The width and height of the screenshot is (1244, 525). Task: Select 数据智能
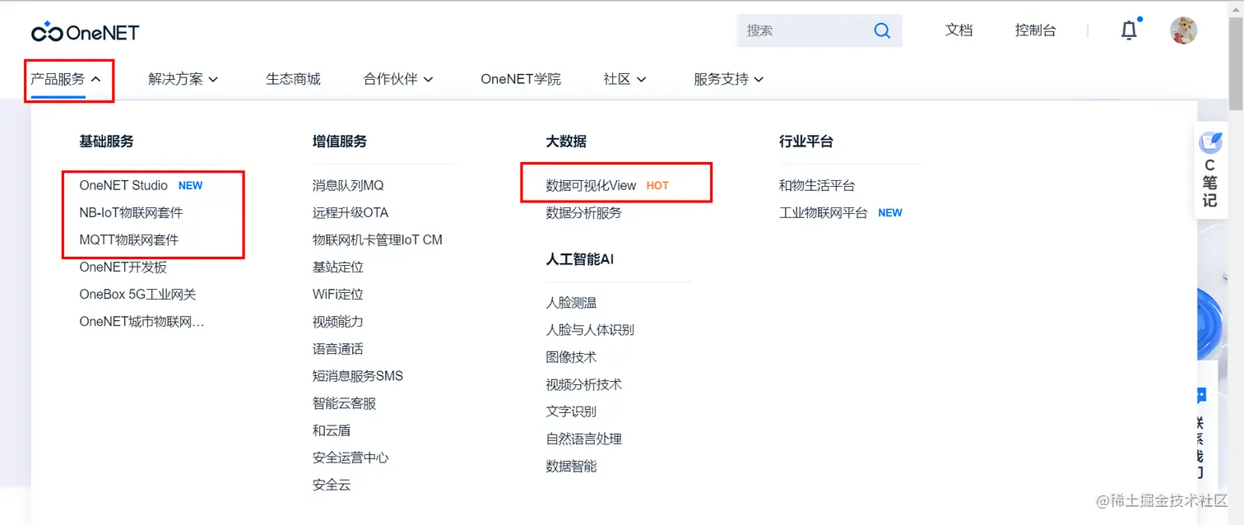(571, 465)
